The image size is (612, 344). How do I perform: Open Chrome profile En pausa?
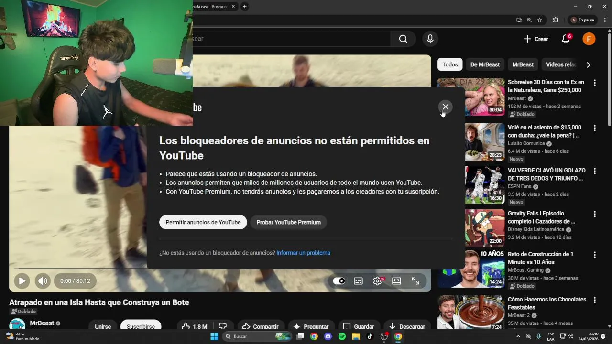point(582,20)
